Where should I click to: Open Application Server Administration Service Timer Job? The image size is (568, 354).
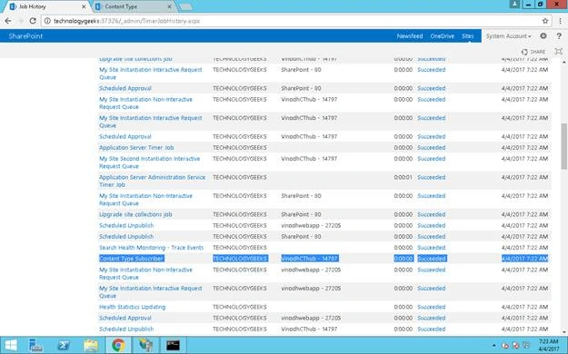152,181
